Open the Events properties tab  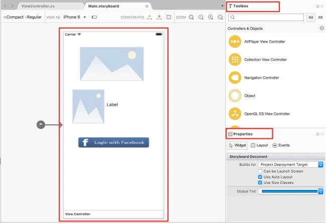coord(281,145)
